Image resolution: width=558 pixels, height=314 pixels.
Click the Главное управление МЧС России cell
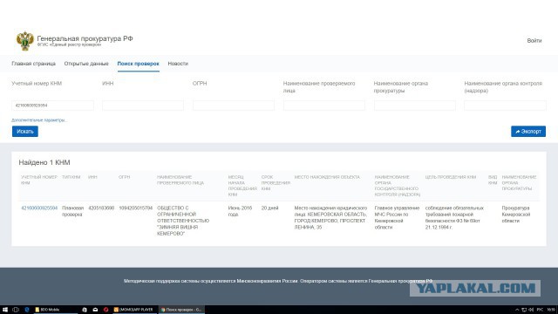coord(397,217)
